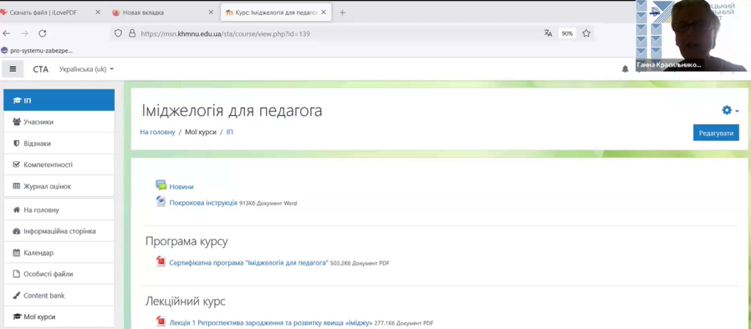The width and height of the screenshot is (751, 329).
Task: Click the URL address bar
Action: tap(330, 34)
